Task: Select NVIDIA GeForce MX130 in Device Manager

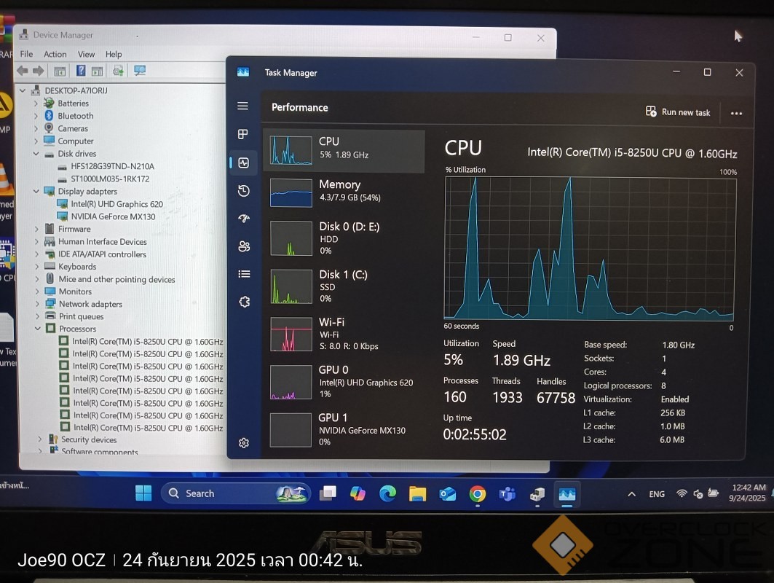Action: click(113, 216)
